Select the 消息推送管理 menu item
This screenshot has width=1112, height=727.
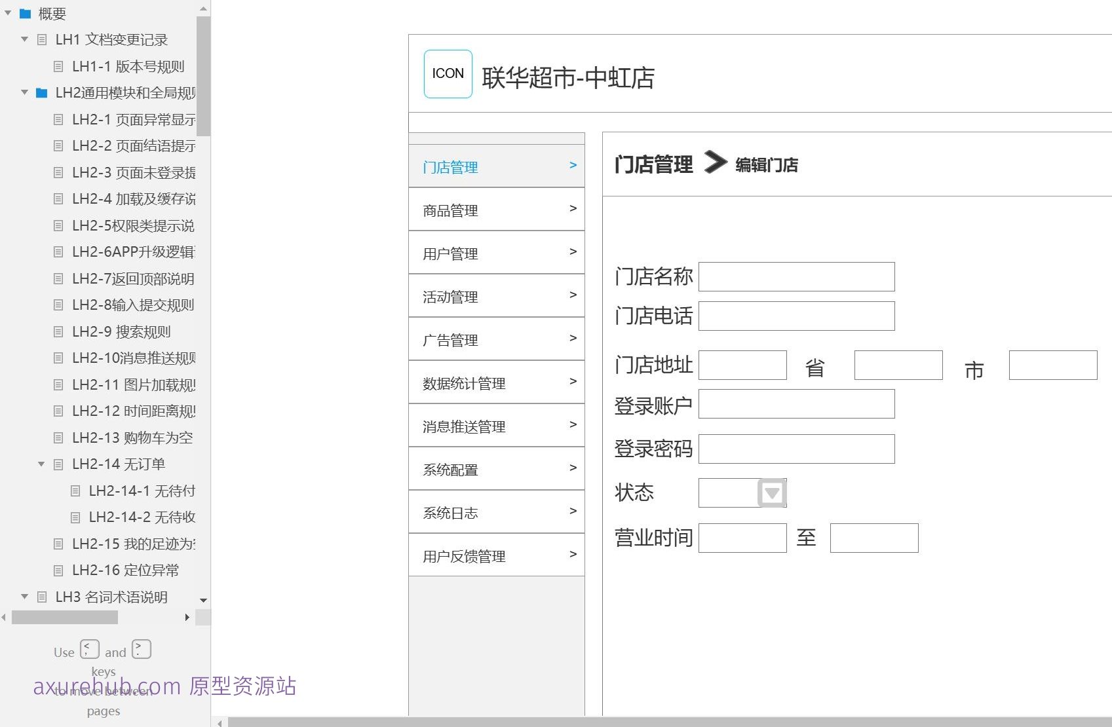coord(497,426)
